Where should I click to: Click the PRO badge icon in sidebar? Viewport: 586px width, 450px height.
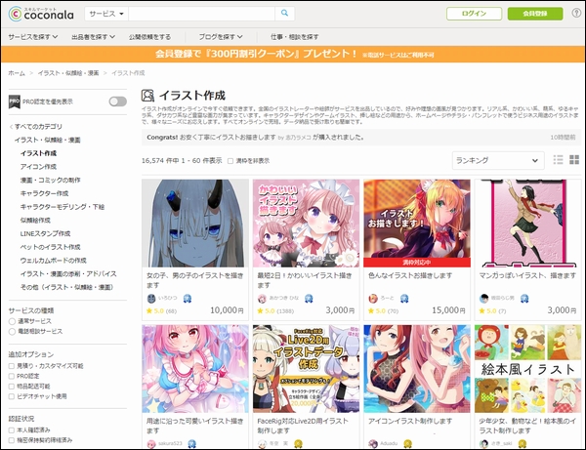(x=15, y=102)
